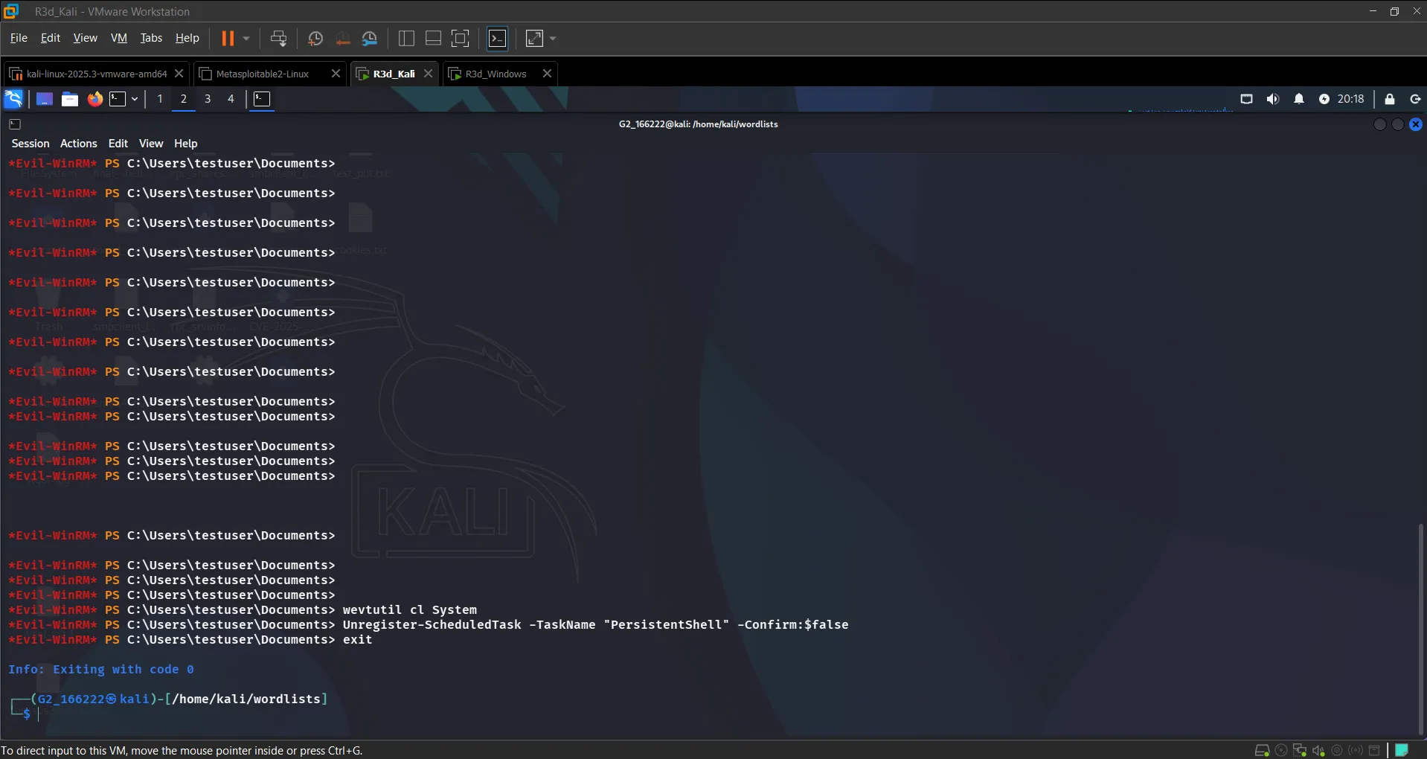Screen dimensions: 1427x759
Task: Launch Firefox from the Kali panel
Action: tap(94, 99)
